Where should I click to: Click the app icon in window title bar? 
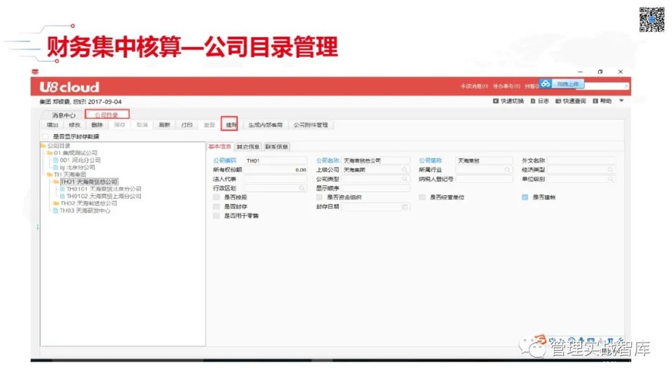tap(35, 72)
